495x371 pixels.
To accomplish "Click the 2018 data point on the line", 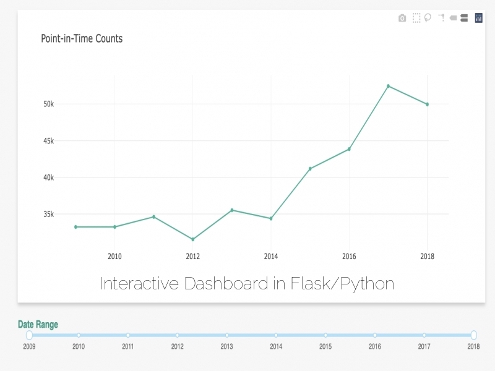I will pyautogui.click(x=427, y=104).
